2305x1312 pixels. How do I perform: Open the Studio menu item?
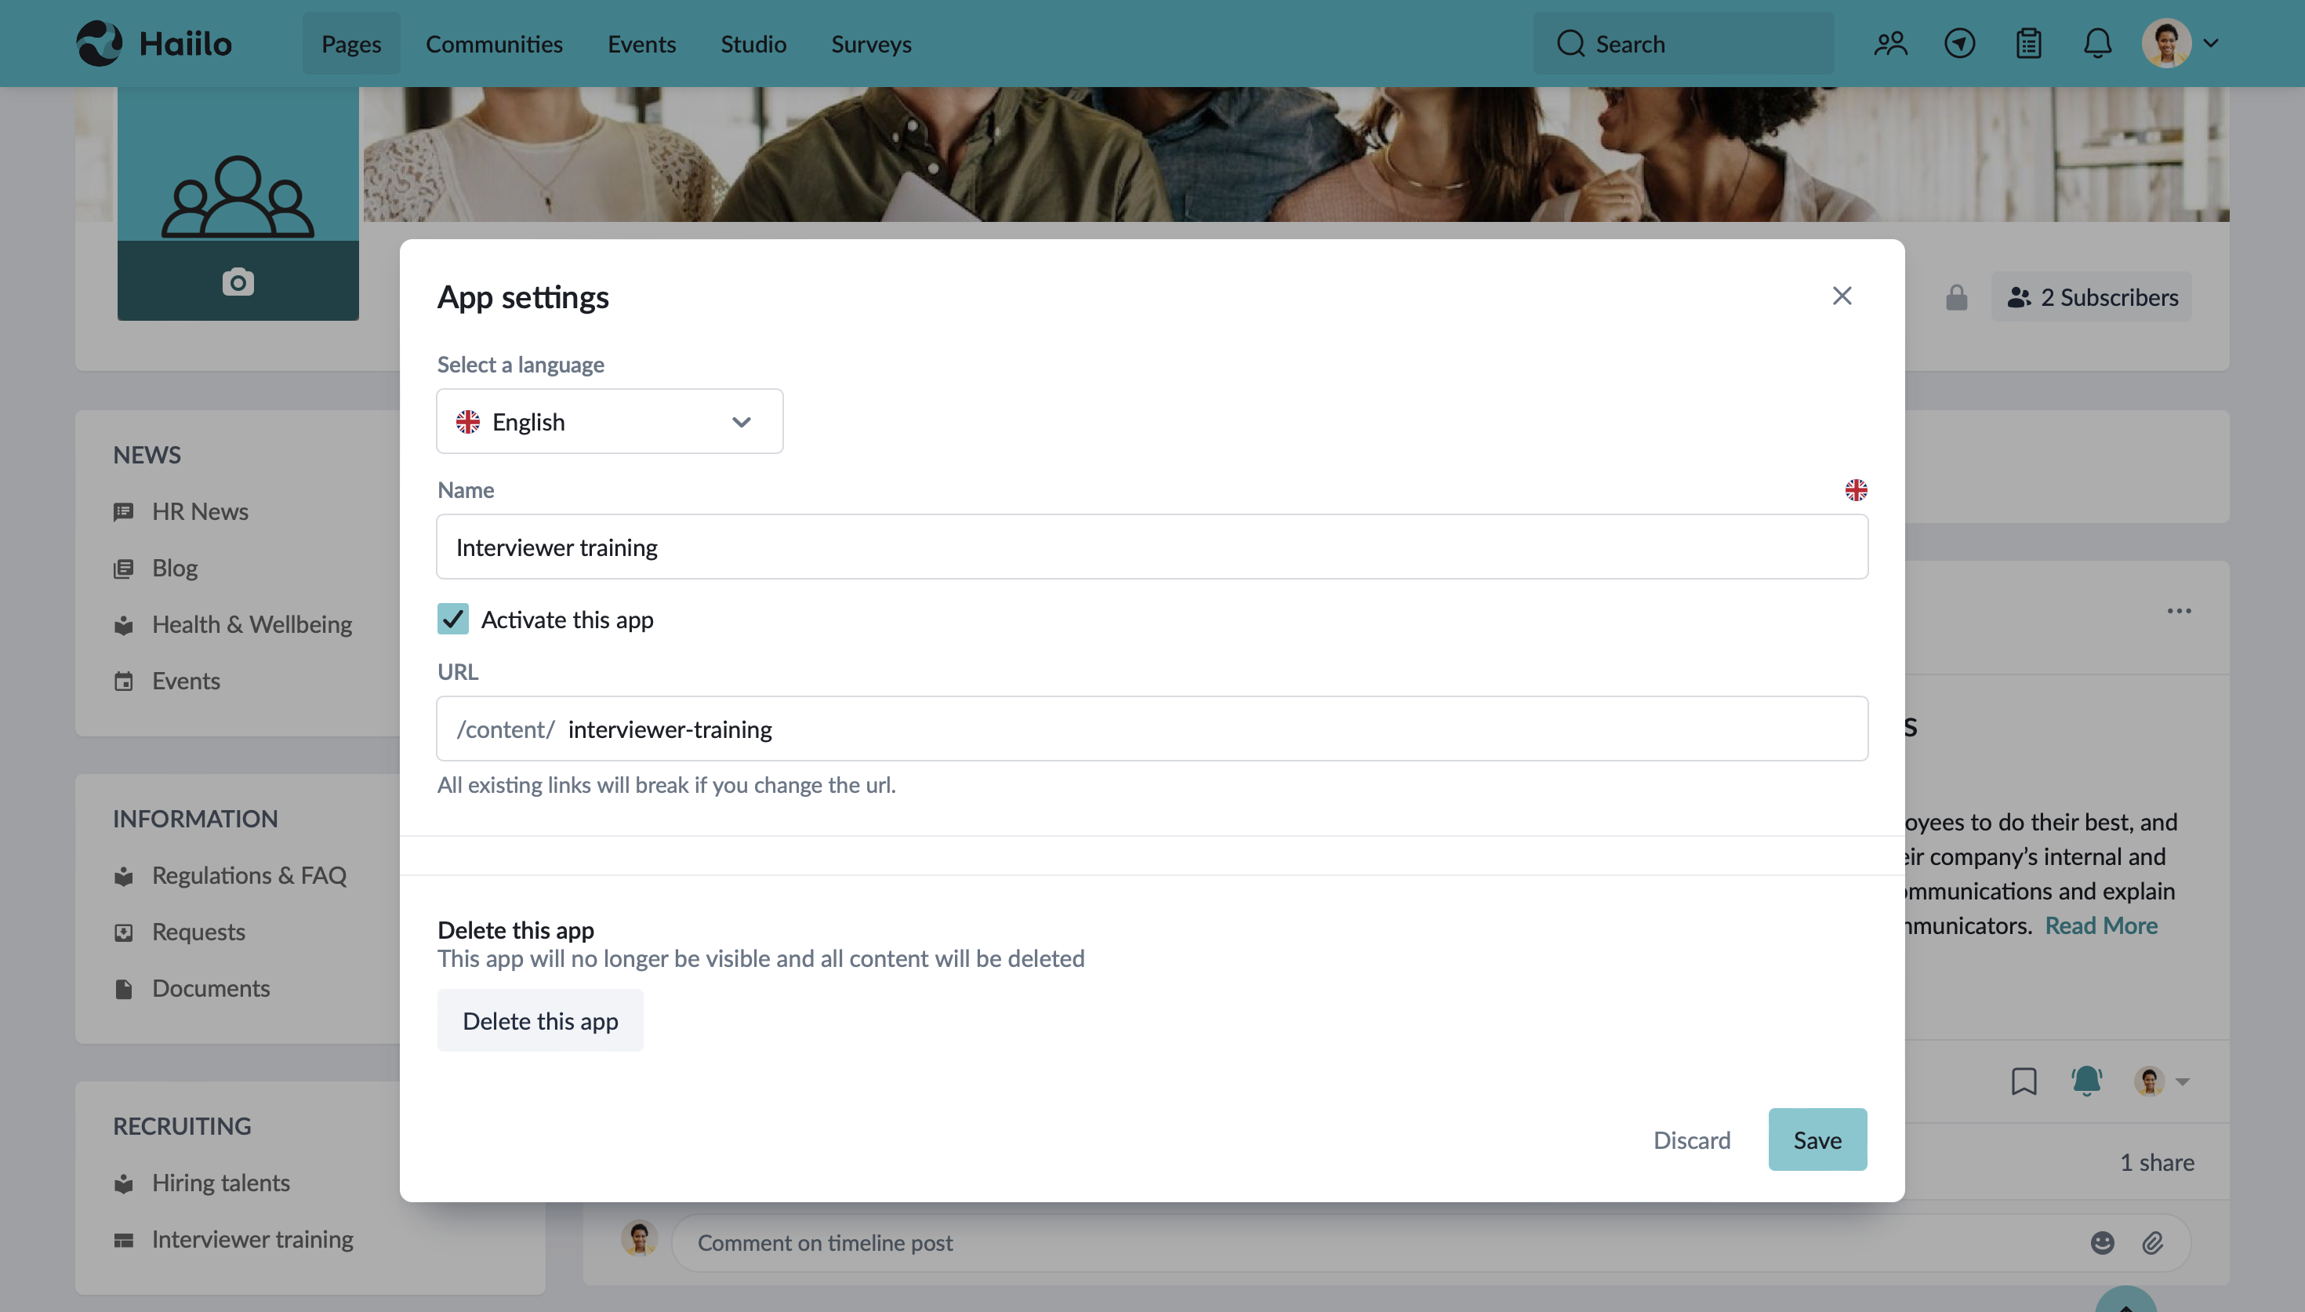pos(753,43)
